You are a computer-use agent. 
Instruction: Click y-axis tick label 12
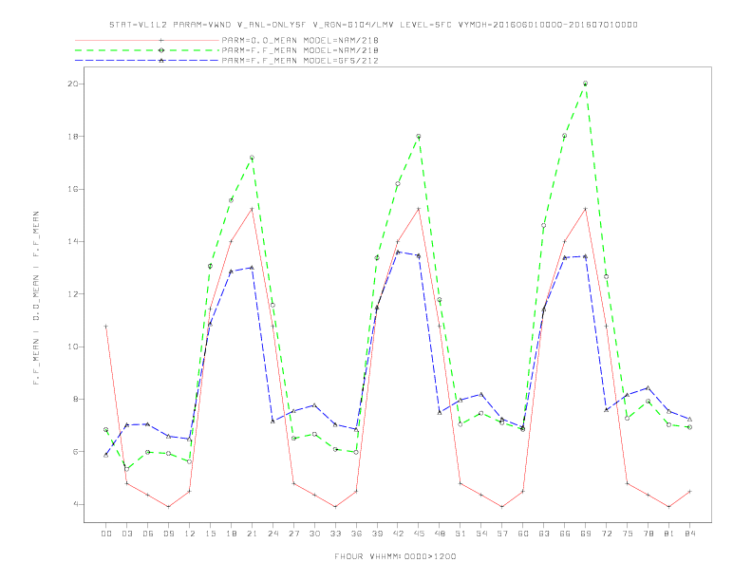[72, 294]
